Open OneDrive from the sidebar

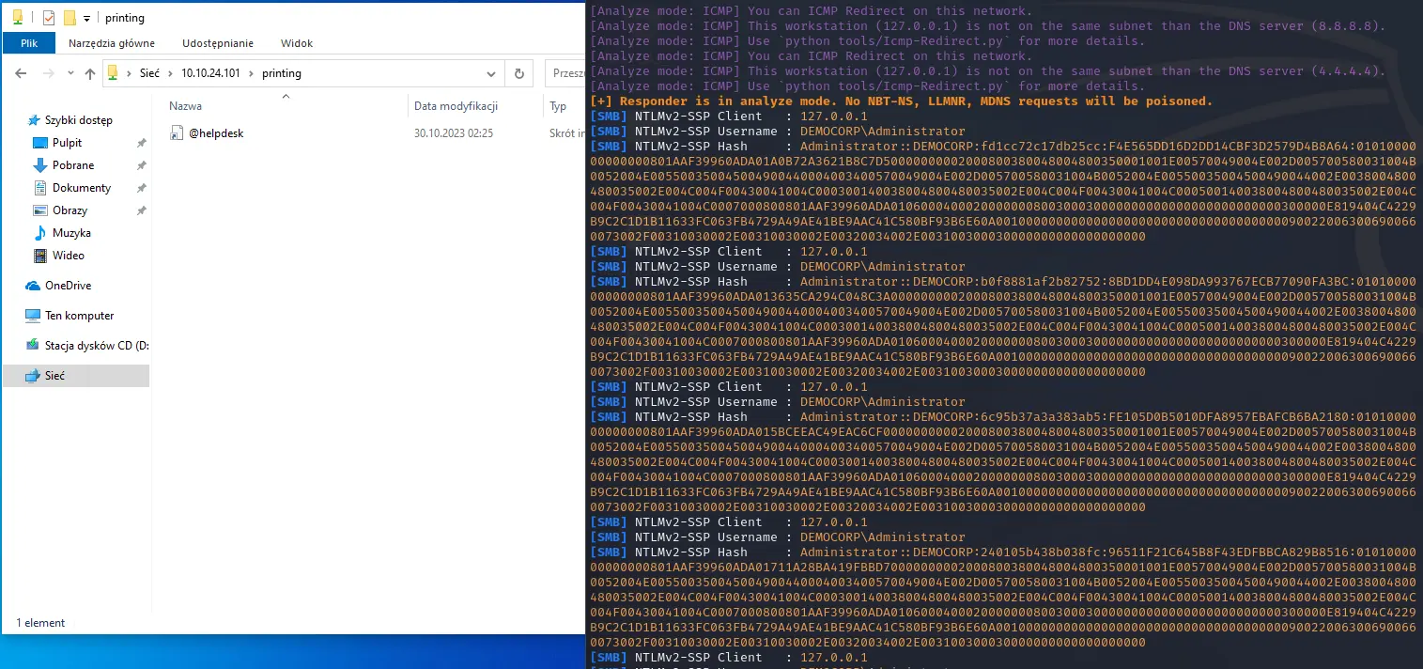(x=68, y=286)
